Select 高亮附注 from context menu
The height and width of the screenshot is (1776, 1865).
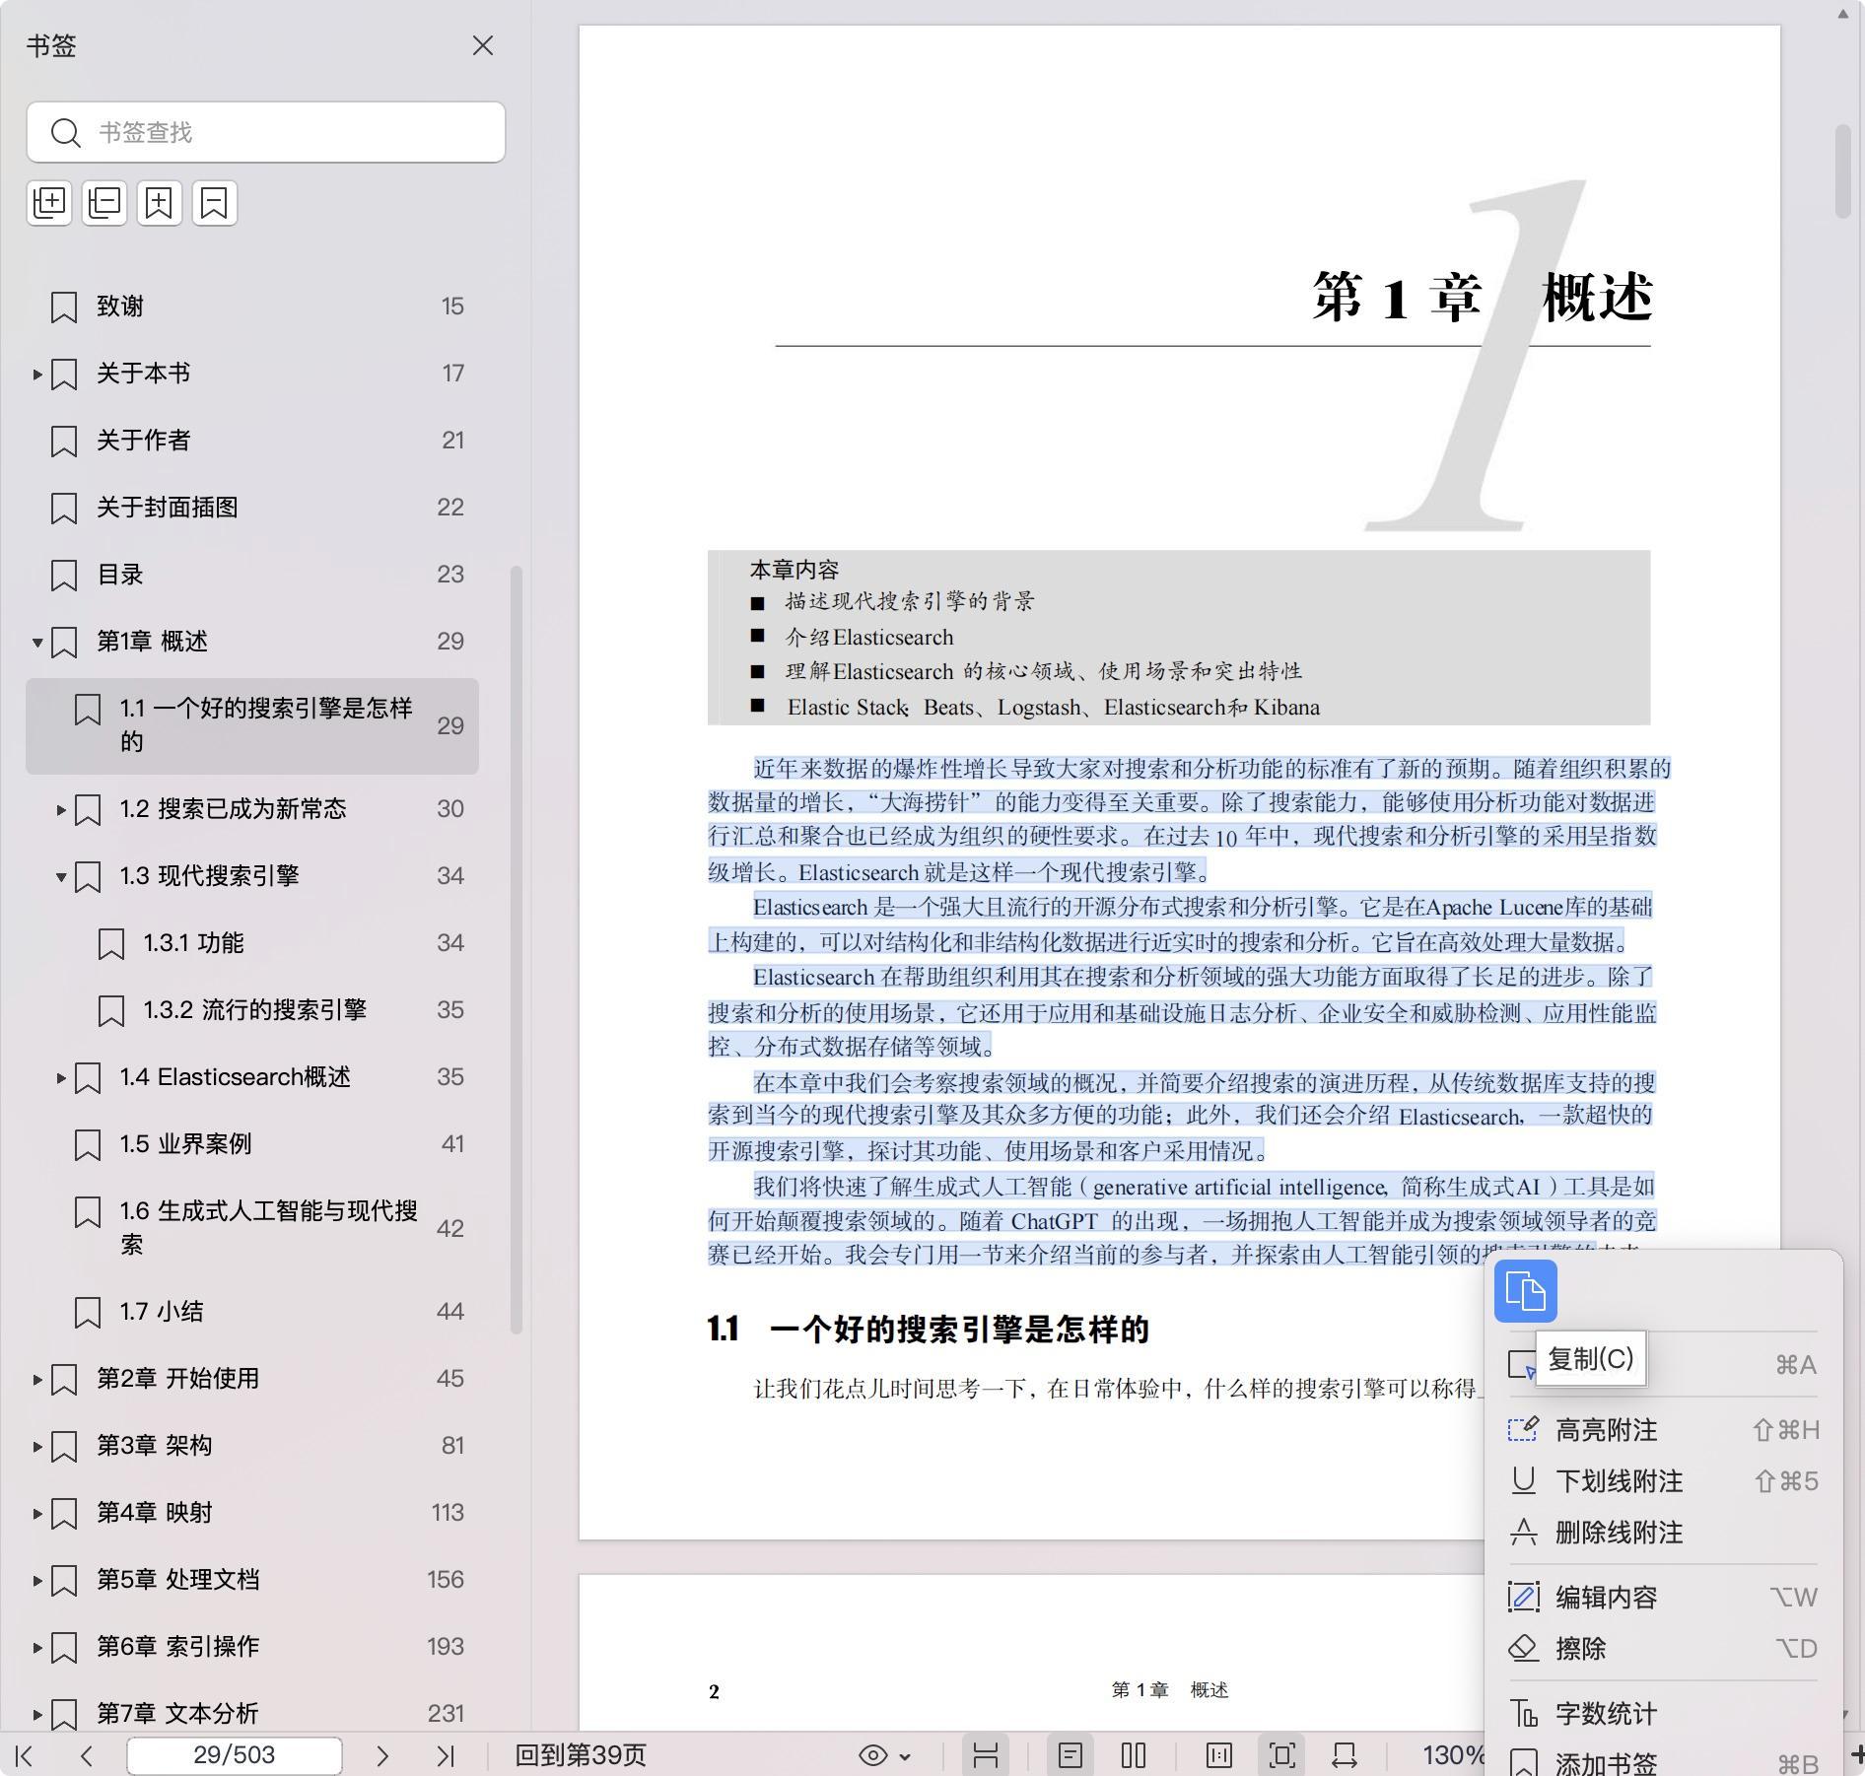(x=1606, y=1430)
